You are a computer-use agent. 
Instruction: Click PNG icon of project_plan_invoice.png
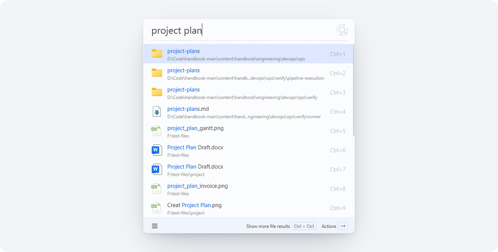(x=156, y=189)
